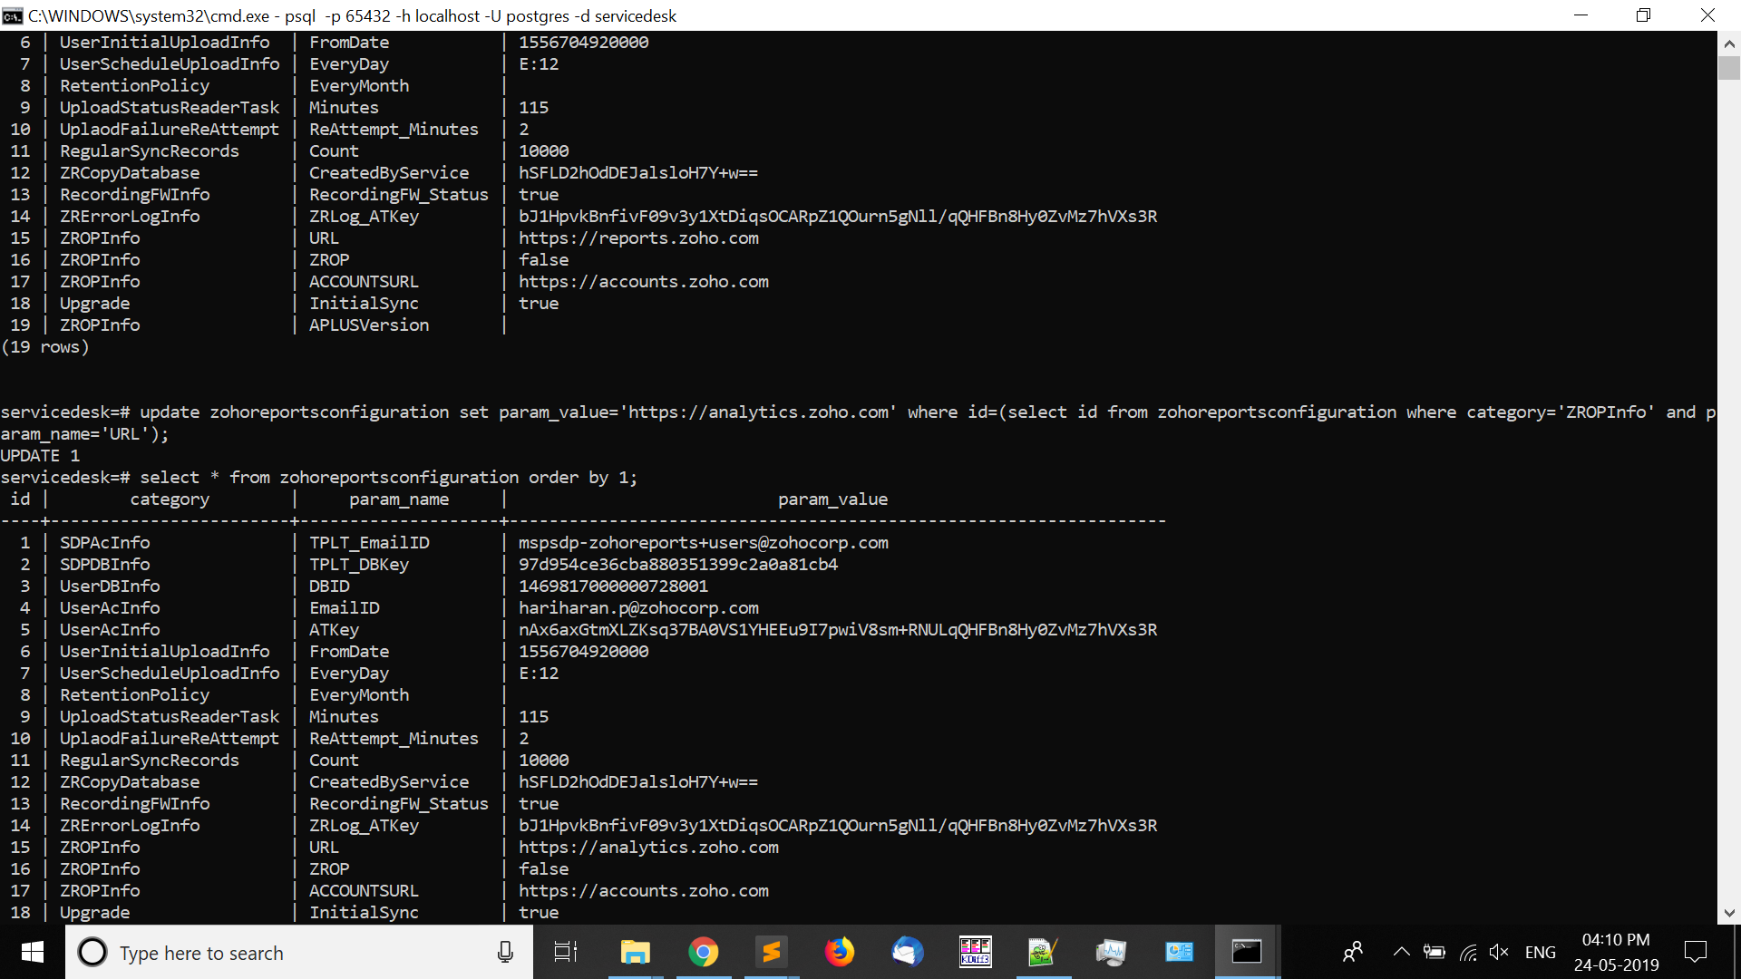
Task: Open Task View from the taskbar
Action: 566,952
